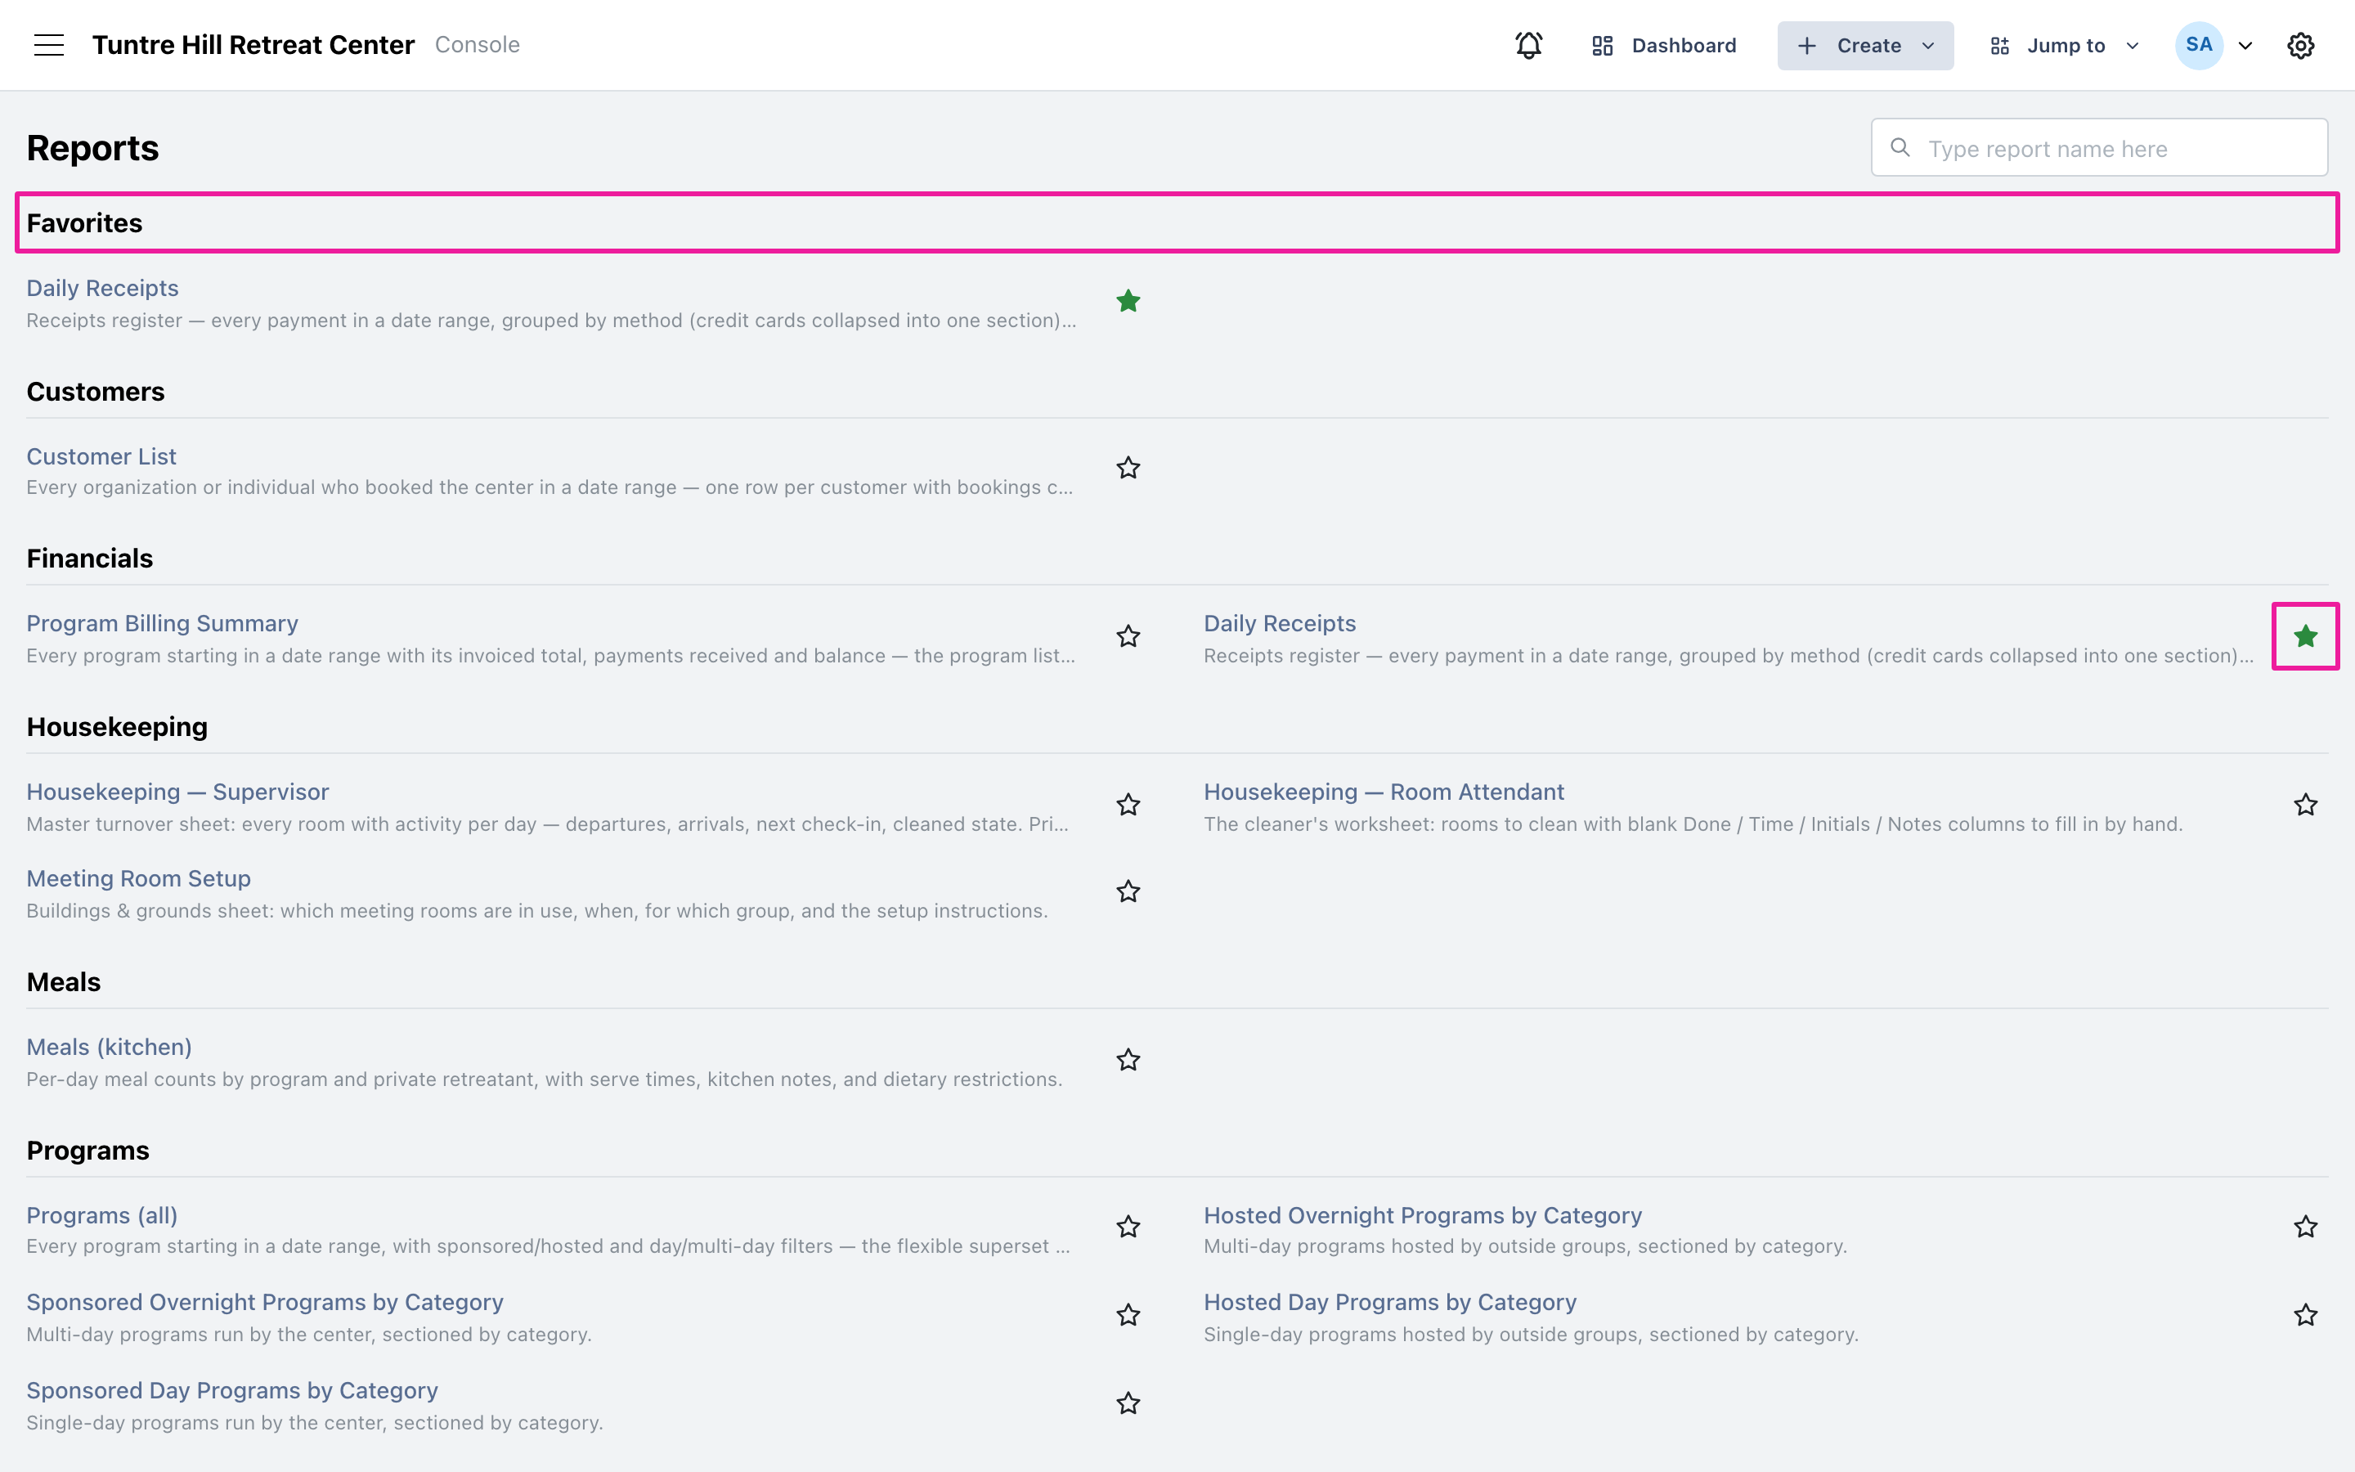Focus the report name search field

click(2099, 148)
